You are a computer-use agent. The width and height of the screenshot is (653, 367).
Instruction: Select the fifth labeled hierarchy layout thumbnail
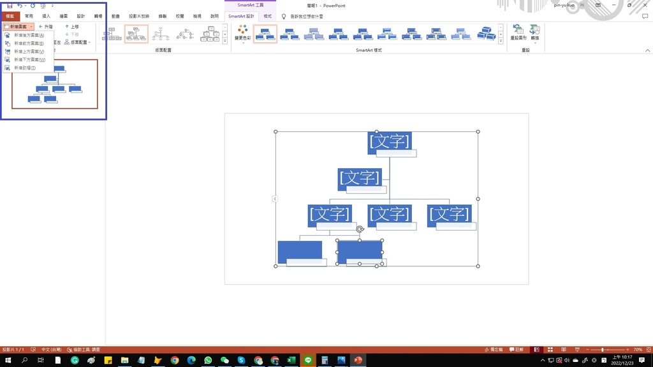coord(210,34)
